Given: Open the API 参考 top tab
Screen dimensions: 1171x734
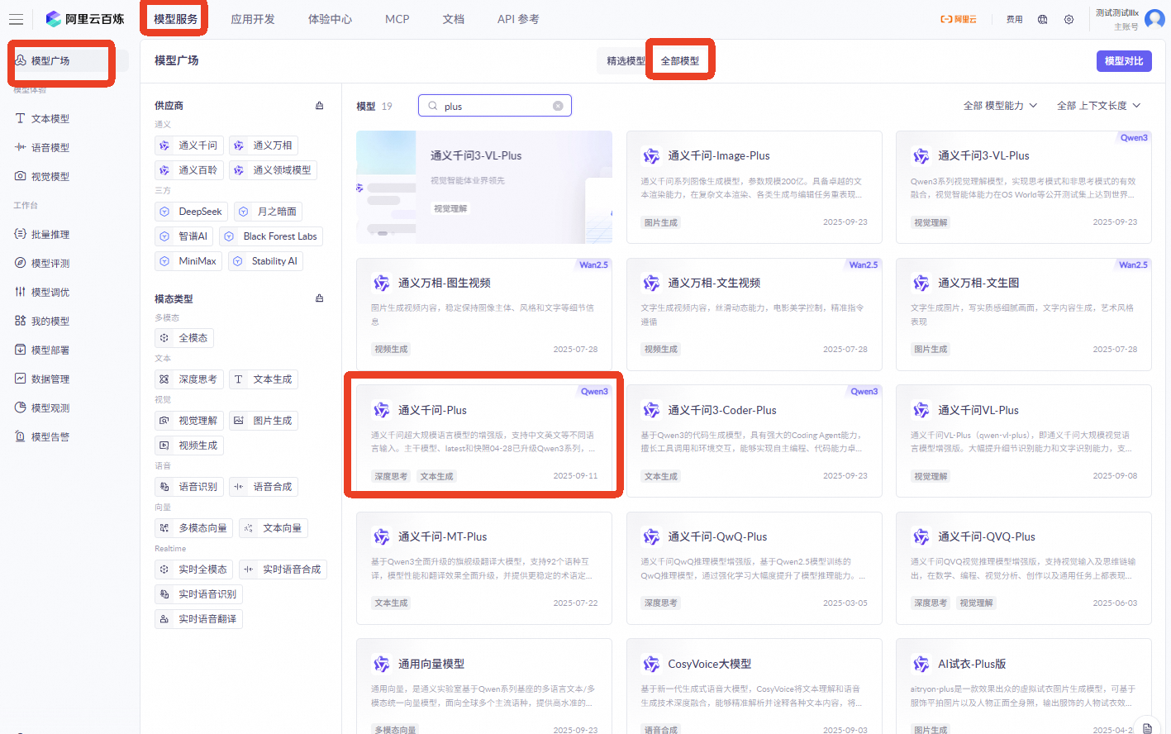Looking at the screenshot, I should (x=518, y=19).
